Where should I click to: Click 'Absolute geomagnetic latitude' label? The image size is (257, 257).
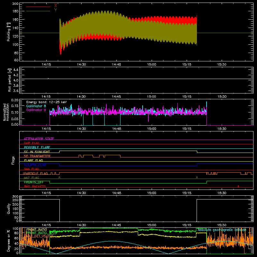click(222, 230)
